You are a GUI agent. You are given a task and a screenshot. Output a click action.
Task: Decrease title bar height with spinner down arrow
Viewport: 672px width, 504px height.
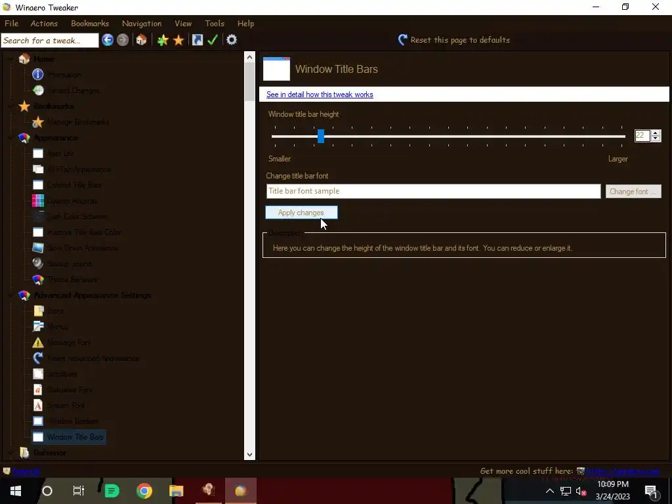656,139
